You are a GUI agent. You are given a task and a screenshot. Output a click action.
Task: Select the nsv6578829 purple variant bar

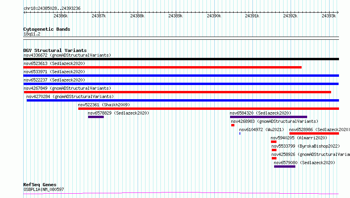96,117
